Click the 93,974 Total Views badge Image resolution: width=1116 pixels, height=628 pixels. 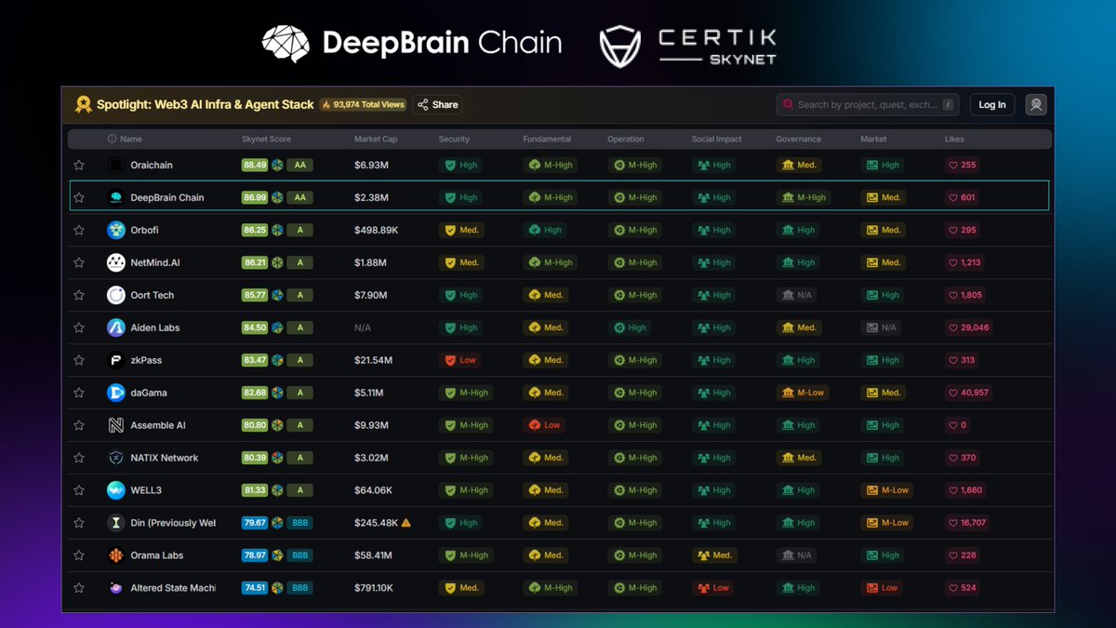click(364, 104)
